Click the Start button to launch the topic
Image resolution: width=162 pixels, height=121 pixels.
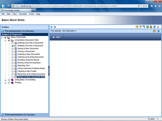56,37
